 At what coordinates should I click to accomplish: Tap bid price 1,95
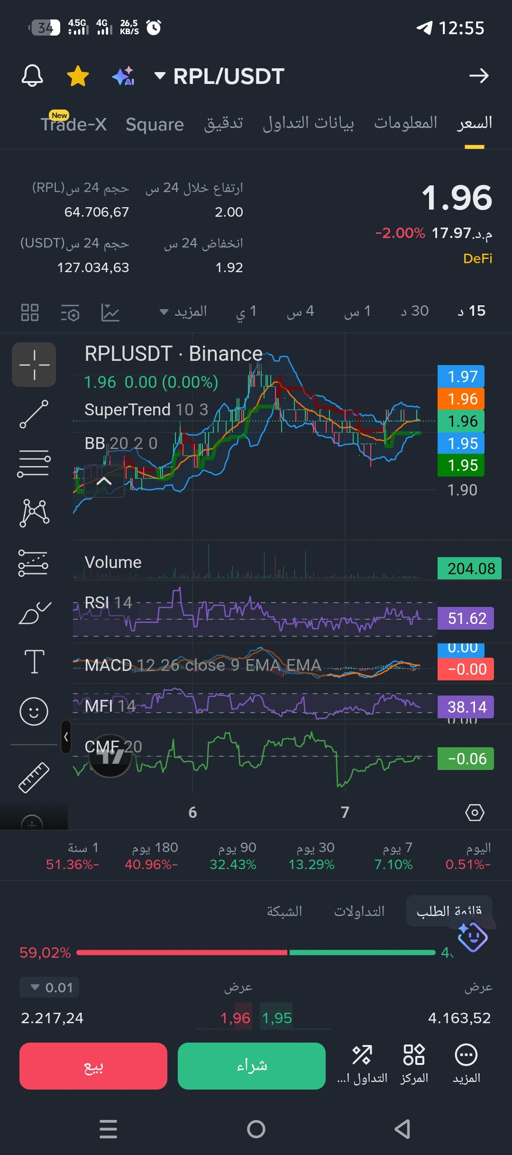(277, 1017)
